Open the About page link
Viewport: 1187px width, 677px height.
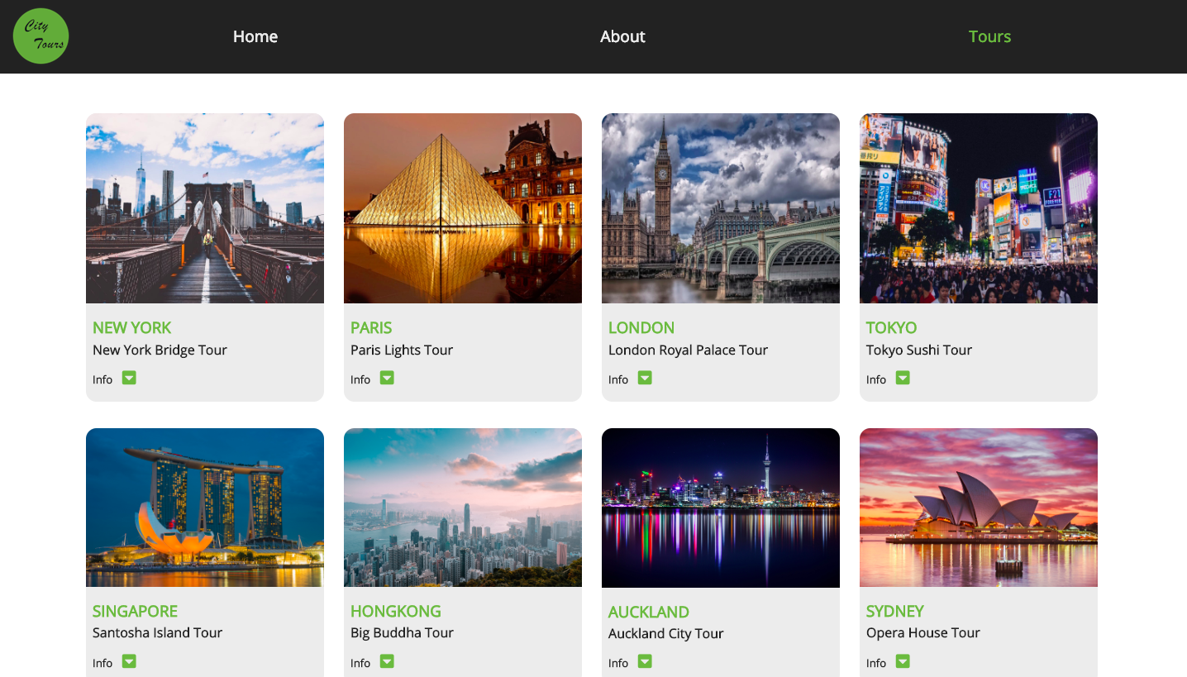(622, 36)
